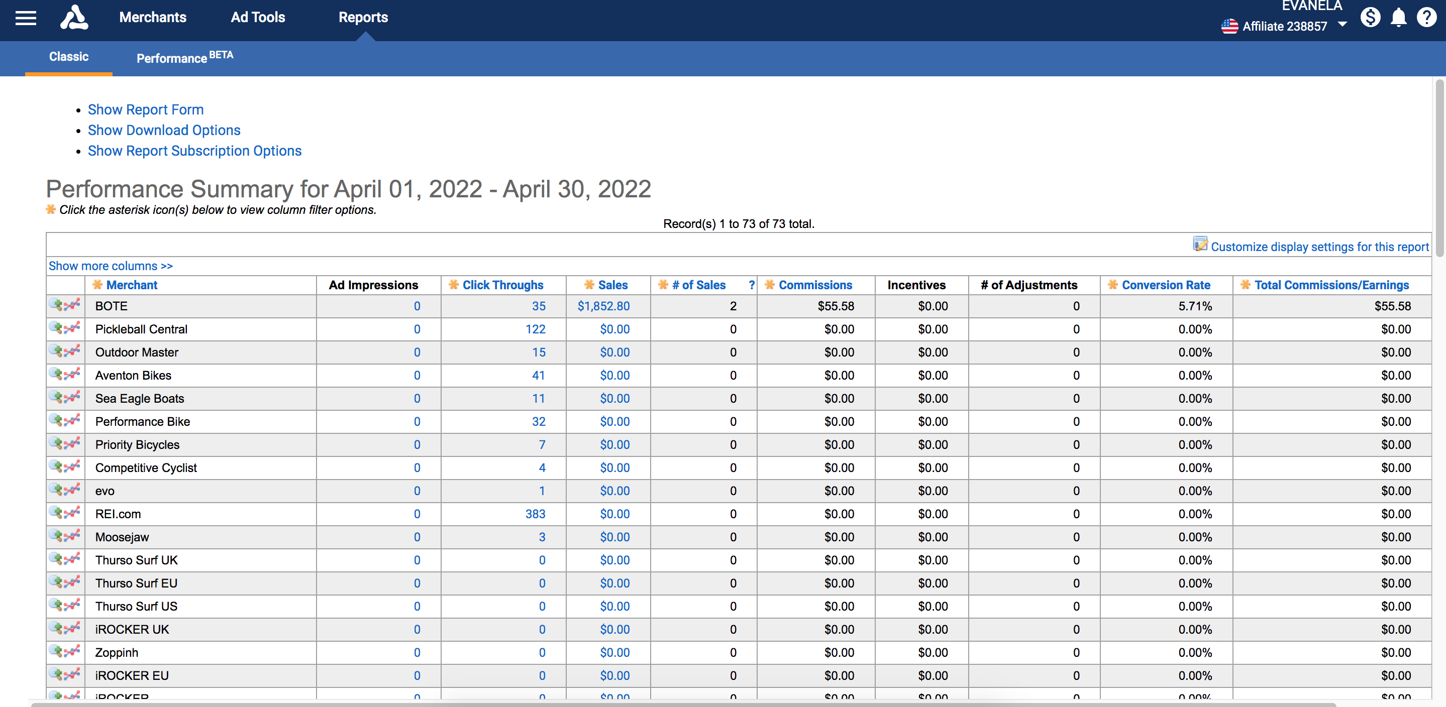The width and height of the screenshot is (1446, 707).
Task: Sort by the # of Sales column header
Action: coord(699,285)
